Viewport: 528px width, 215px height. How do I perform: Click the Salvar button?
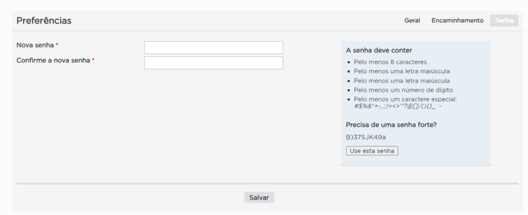(259, 197)
